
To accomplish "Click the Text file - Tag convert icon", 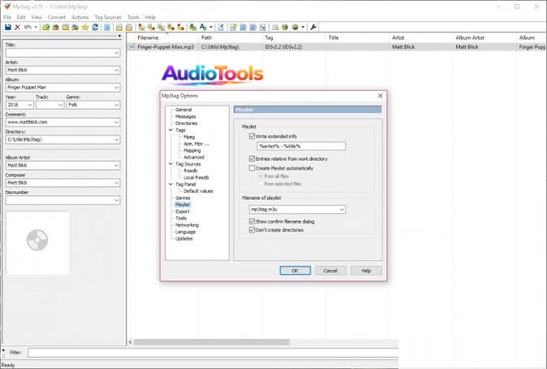I will coord(170,28).
